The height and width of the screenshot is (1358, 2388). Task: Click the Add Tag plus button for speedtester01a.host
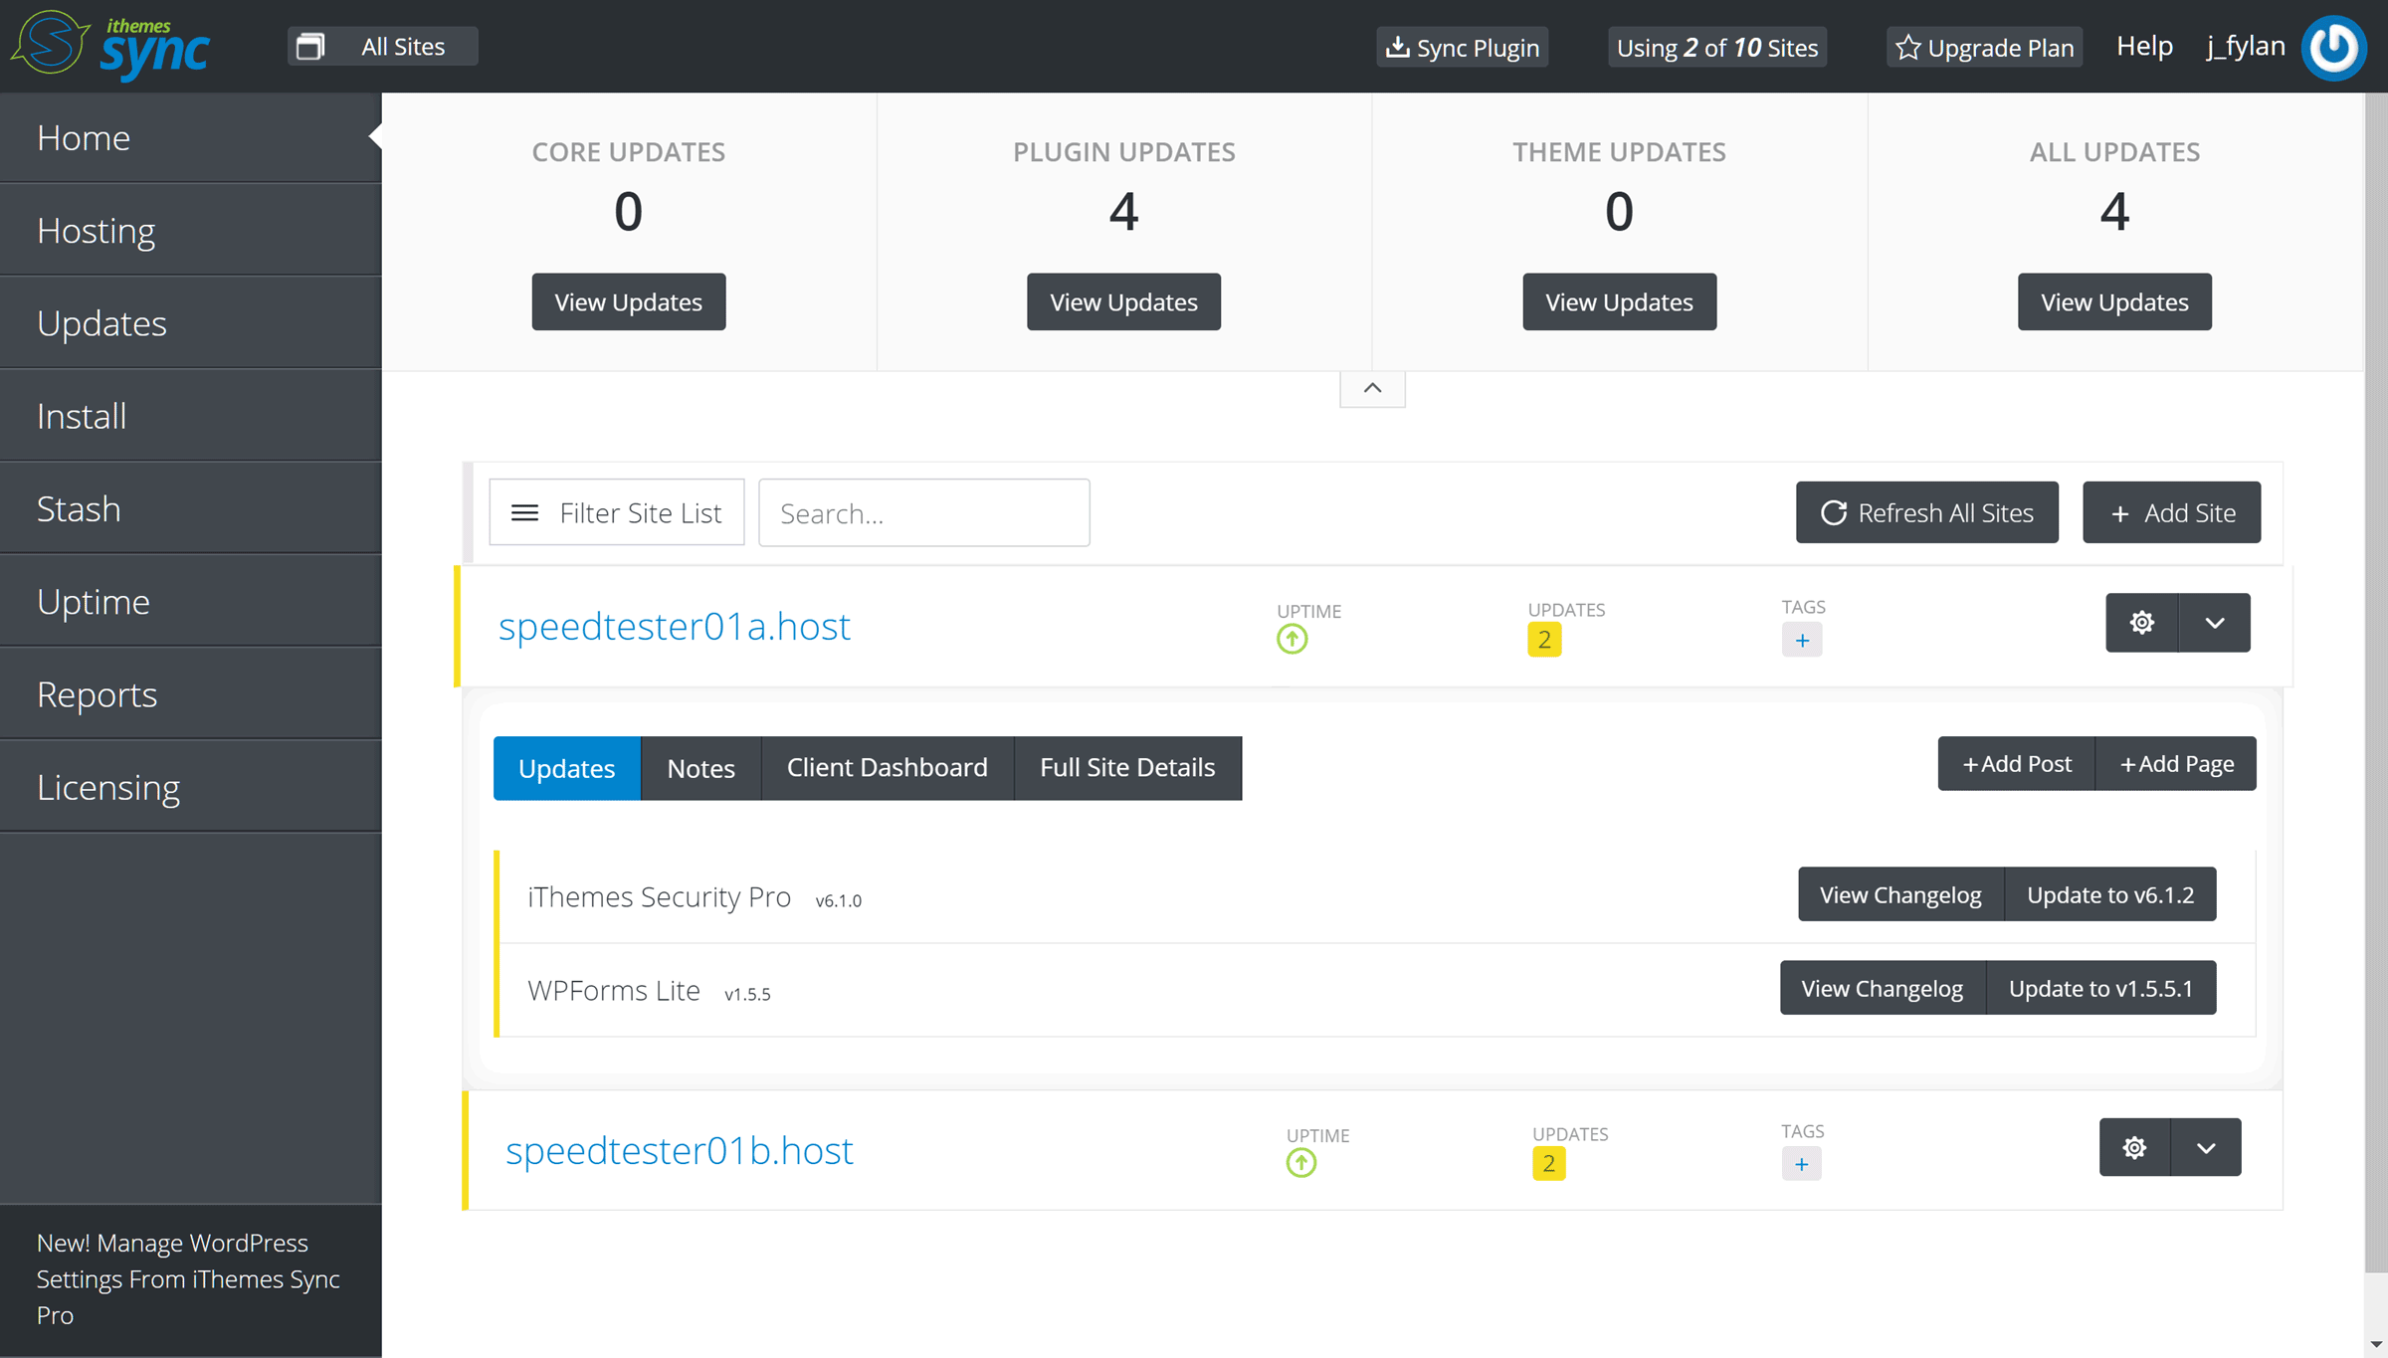pos(1803,640)
